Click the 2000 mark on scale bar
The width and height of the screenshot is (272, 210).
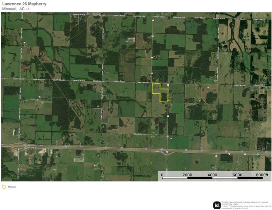[x=187, y=175]
